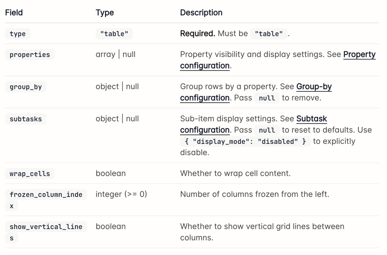
Task: Click the "table" code in Description column
Action: point(269,34)
